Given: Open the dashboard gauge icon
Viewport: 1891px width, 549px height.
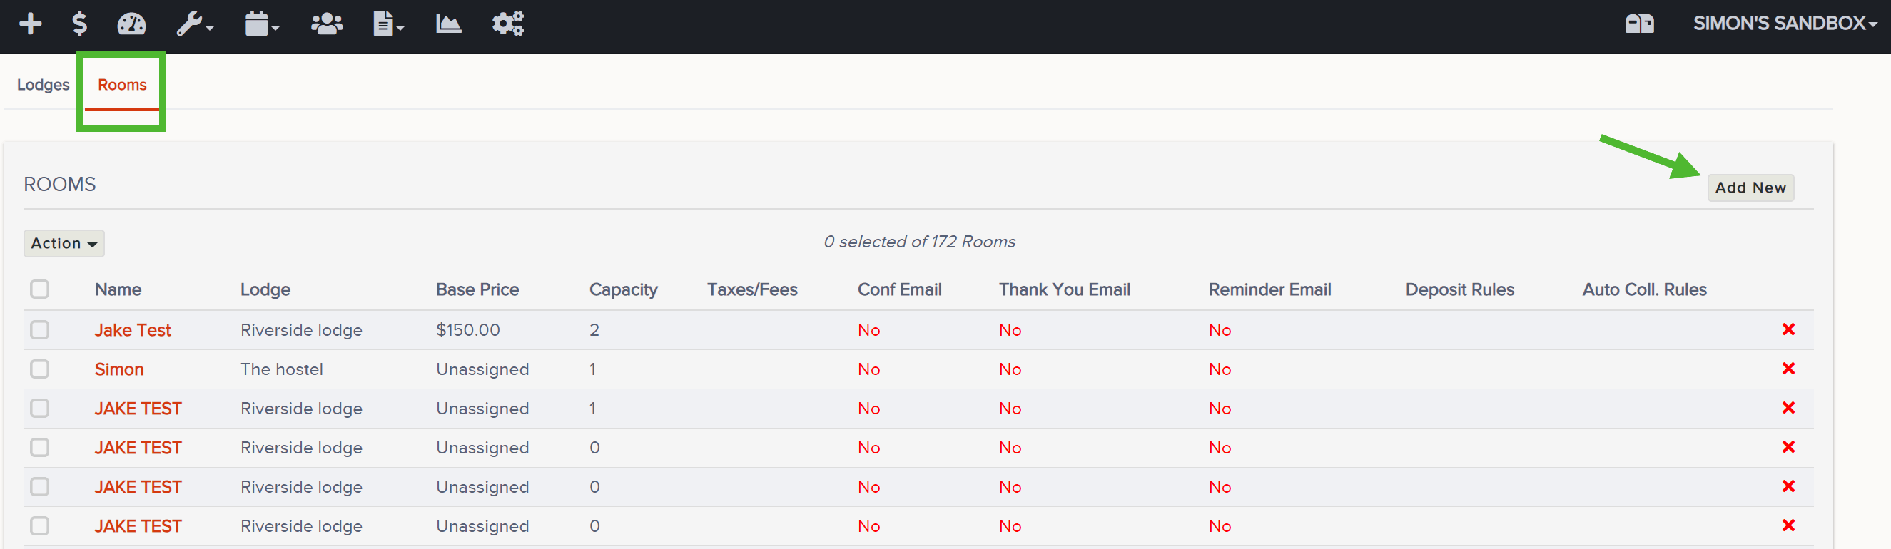Looking at the screenshot, I should click(x=131, y=24).
